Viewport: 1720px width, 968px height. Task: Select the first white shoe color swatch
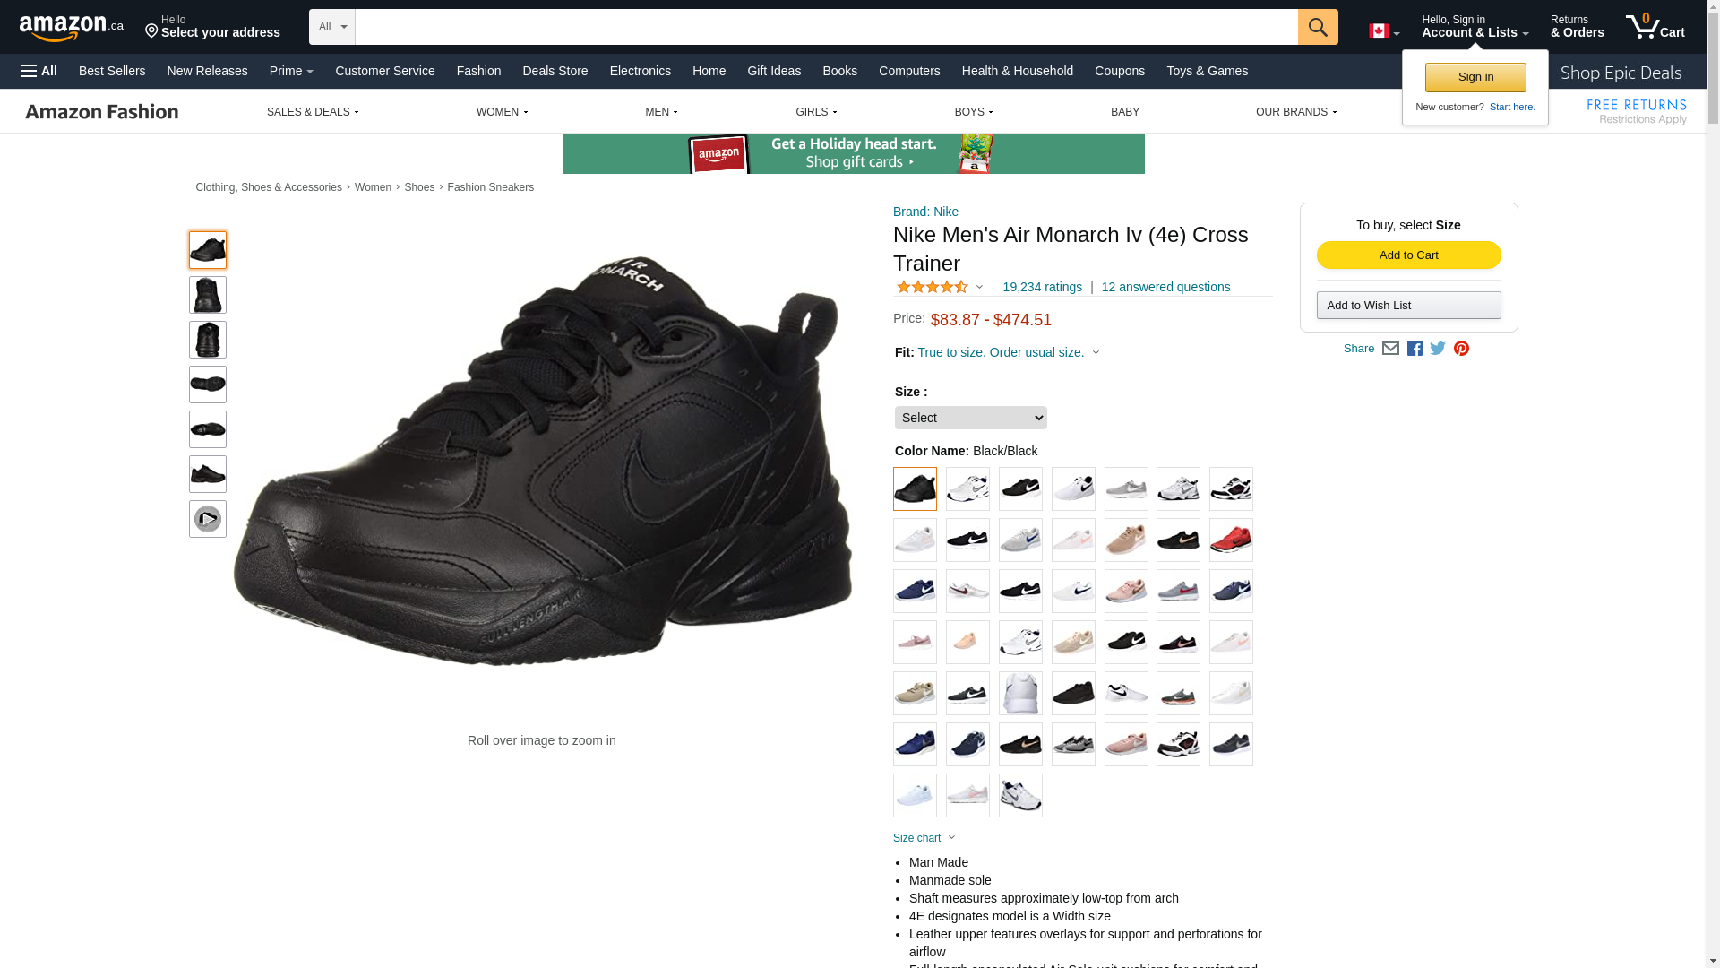coord(967,489)
